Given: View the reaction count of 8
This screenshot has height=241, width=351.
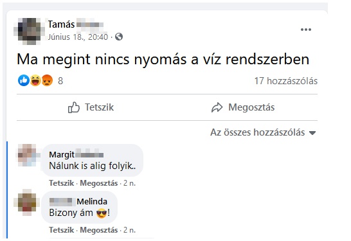Looking at the screenshot, I should 60,81.
